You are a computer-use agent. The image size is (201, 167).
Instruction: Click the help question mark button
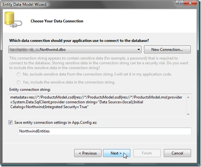coord(180,3)
